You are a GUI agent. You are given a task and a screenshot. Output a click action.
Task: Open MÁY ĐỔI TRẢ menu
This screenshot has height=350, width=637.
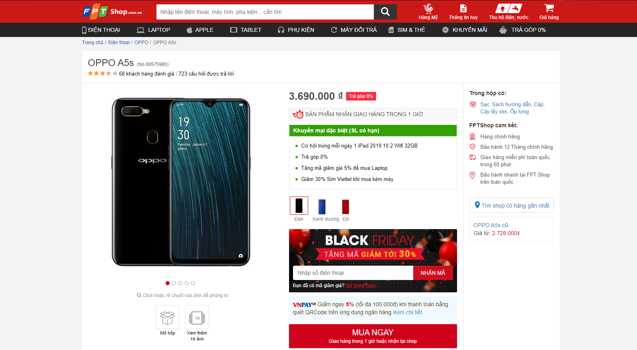[354, 30]
